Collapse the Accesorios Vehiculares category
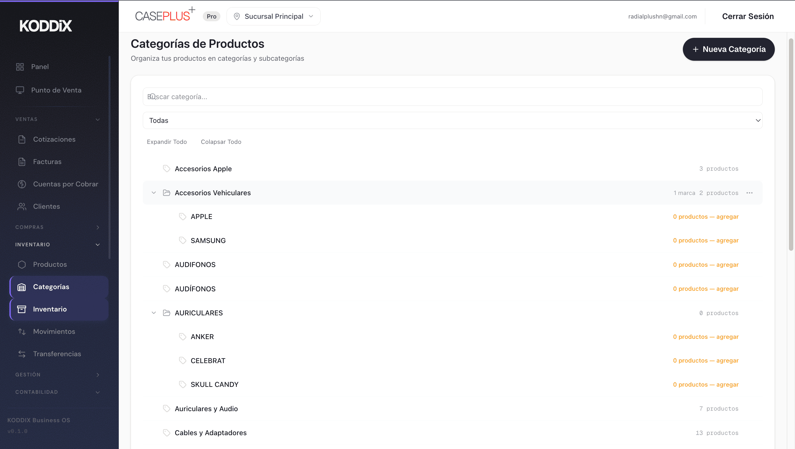This screenshot has height=449, width=795. pyautogui.click(x=154, y=193)
